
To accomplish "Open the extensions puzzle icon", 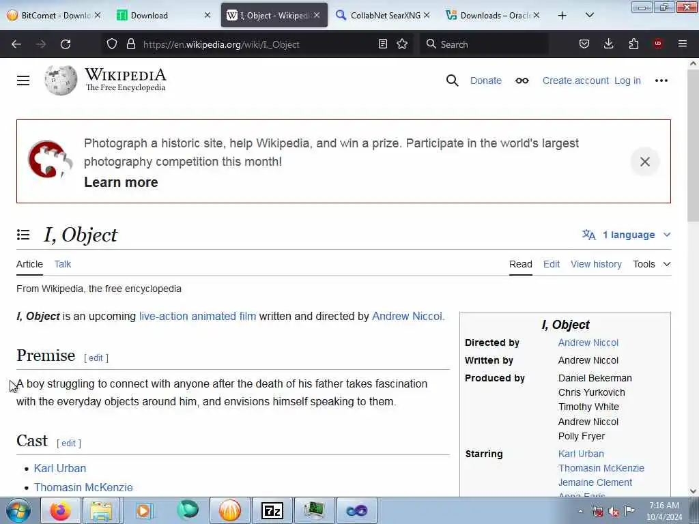I will pyautogui.click(x=633, y=44).
